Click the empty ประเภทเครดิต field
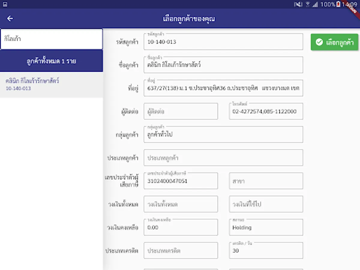 click(181, 250)
